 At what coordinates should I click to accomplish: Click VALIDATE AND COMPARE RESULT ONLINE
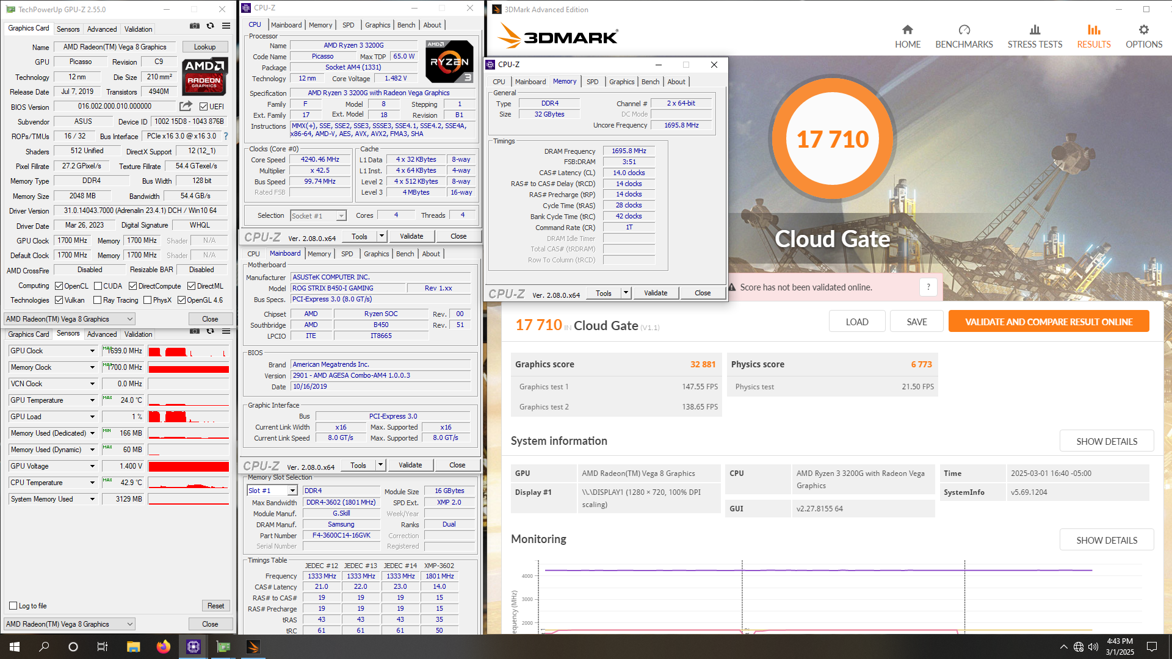(1049, 322)
